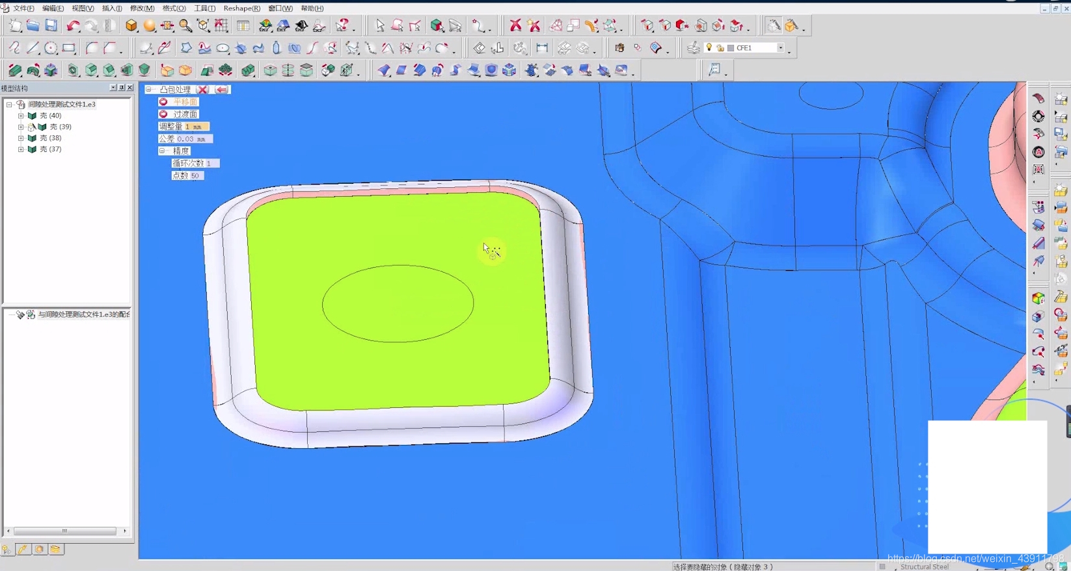Open the 插入(I) menu

pos(112,8)
